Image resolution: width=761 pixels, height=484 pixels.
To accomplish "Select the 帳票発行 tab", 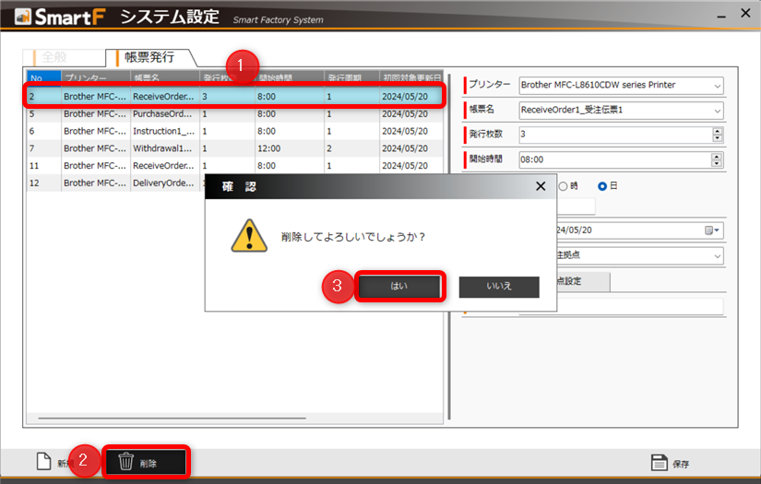I will 149,57.
